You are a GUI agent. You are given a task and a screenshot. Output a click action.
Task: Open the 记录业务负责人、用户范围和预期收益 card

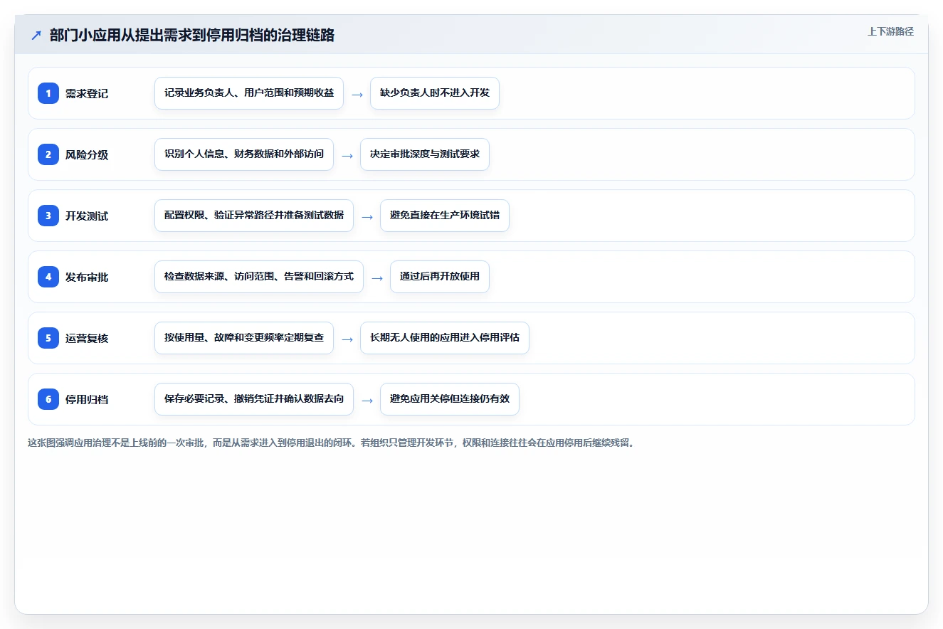click(249, 93)
